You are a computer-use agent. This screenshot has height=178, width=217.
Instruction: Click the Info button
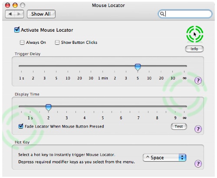pos(194,49)
